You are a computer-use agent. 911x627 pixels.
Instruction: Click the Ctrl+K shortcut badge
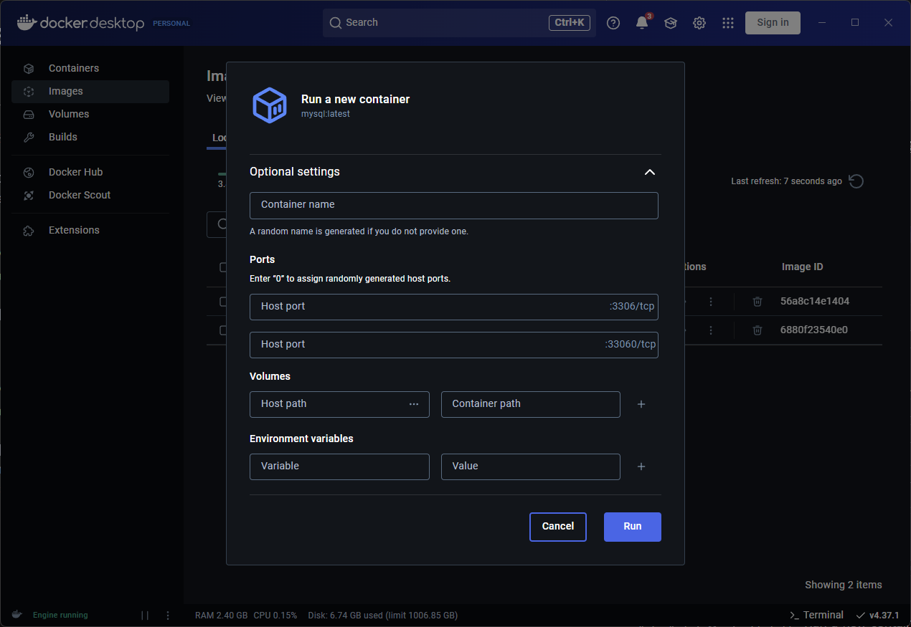[x=570, y=23]
